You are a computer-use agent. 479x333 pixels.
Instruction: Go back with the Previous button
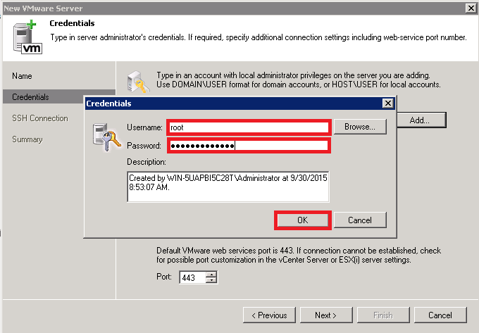(269, 315)
